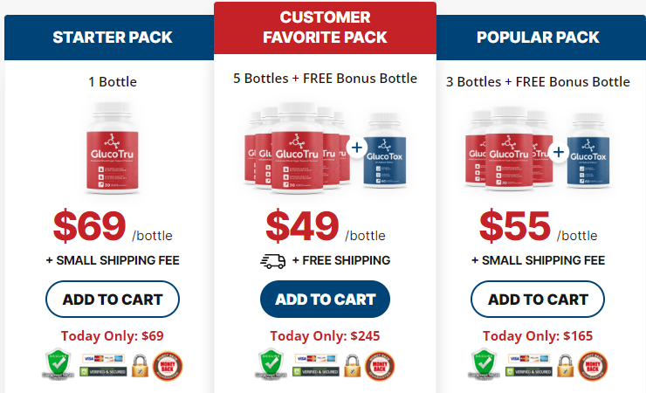Add the Customer Favorite Pack to cart
Image resolution: width=646 pixels, height=393 pixels.
pyautogui.click(x=325, y=299)
